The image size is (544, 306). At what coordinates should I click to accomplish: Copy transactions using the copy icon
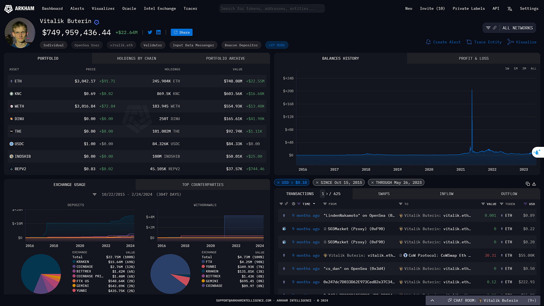click(x=528, y=183)
